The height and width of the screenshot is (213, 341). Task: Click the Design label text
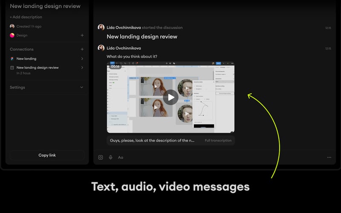[x=22, y=35]
